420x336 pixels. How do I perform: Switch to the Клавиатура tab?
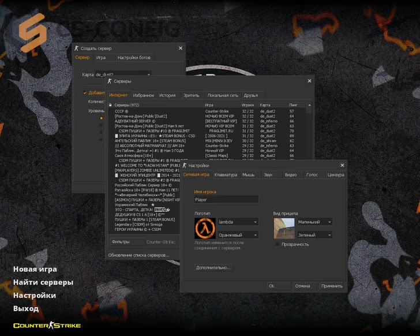(226, 175)
